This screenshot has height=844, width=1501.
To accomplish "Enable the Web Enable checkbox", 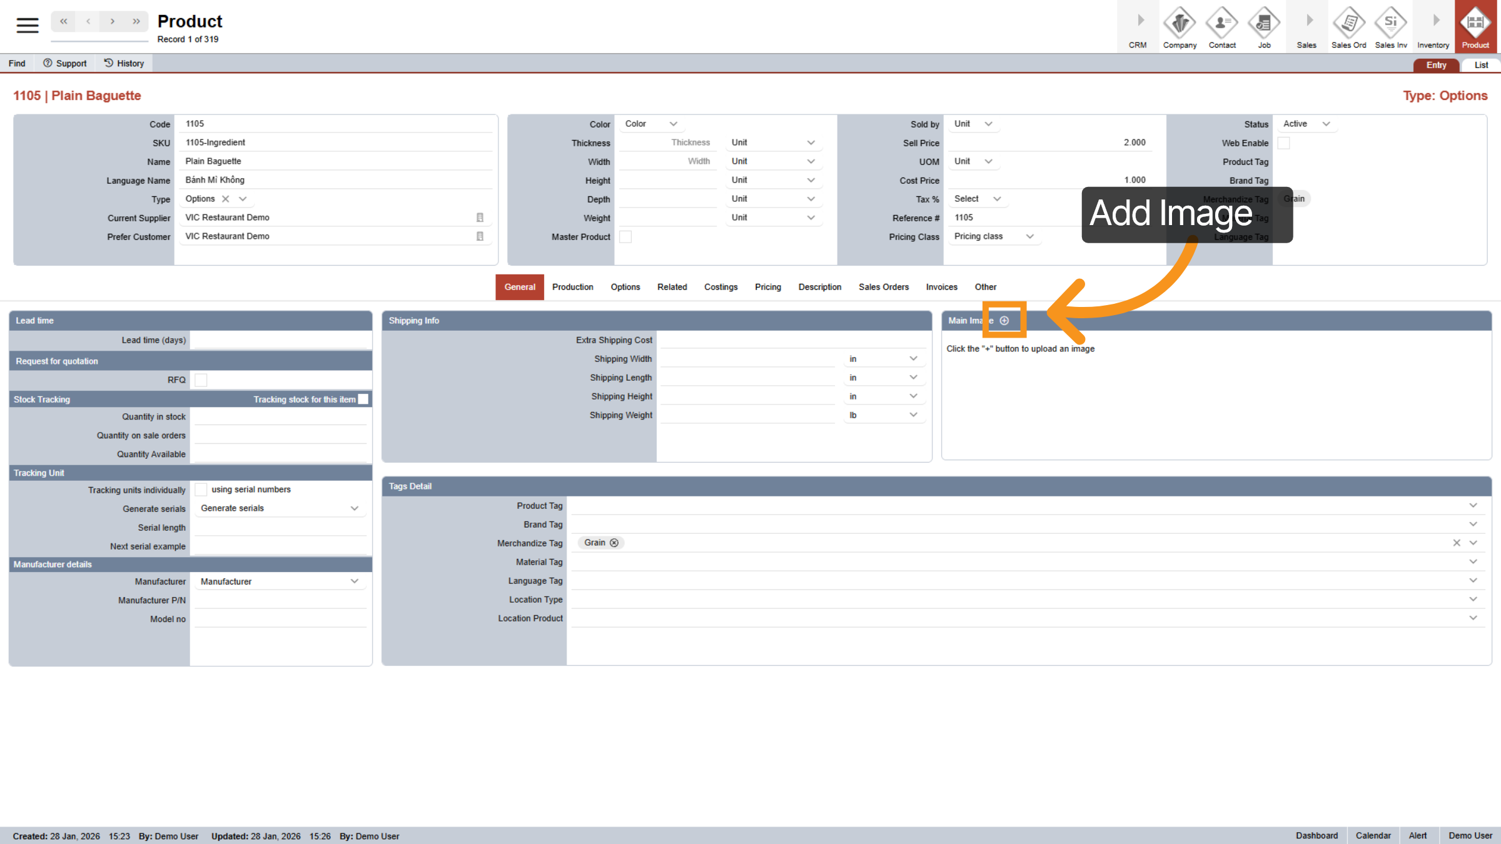I will [x=1284, y=143].
